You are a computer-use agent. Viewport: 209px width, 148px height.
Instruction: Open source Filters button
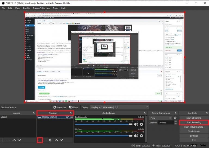coord(73,107)
